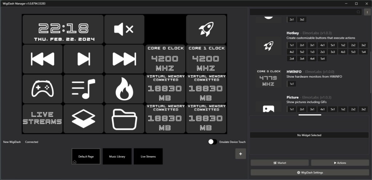Select the Default Page tab

[86, 156]
